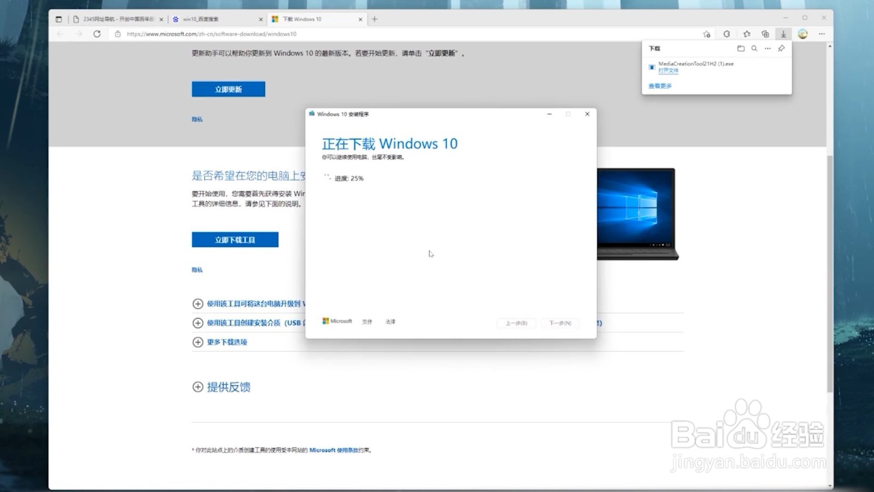Click 查看更多 in Downloads panel
Screen dimensions: 874x492
[x=660, y=86]
